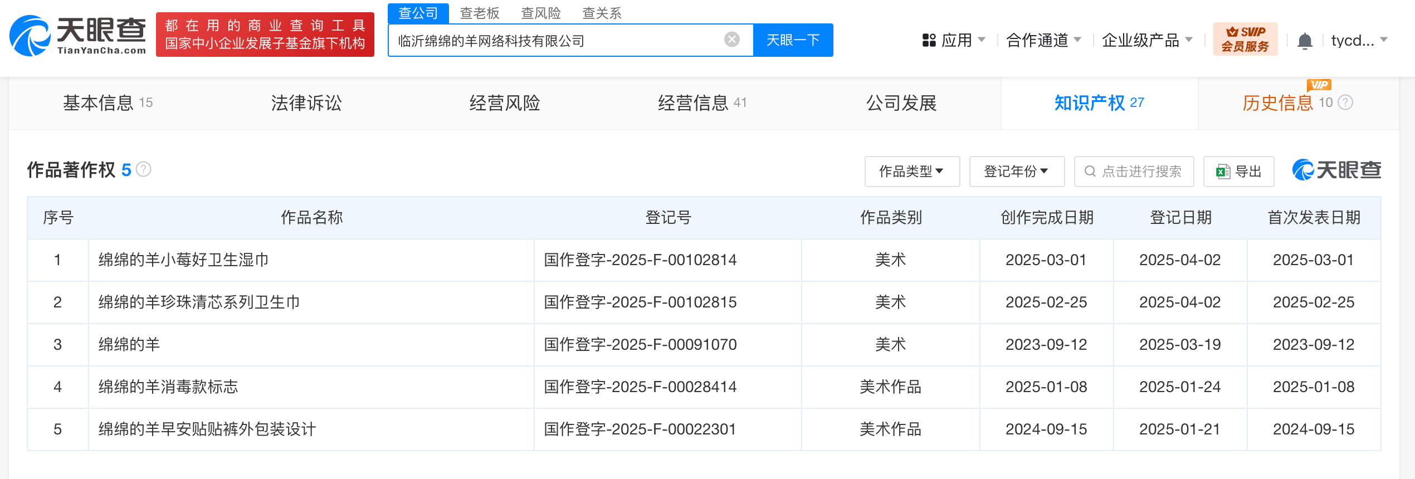
Task: Click work name 绵绵的羊消毒款标志
Action: (168, 387)
